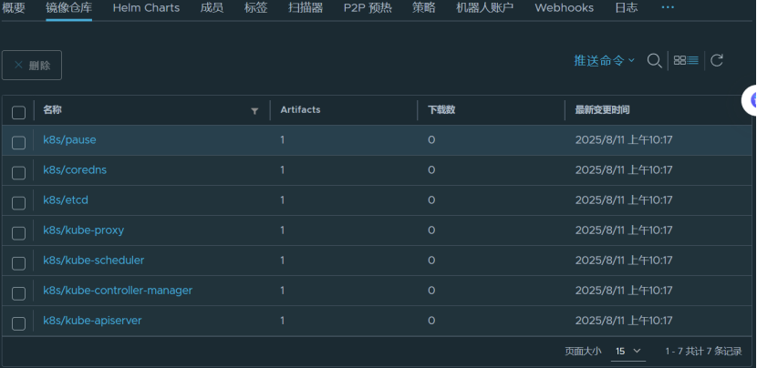Open the k8s/kube-proxy repository link
Image resolution: width=757 pixels, height=368 pixels.
(84, 230)
